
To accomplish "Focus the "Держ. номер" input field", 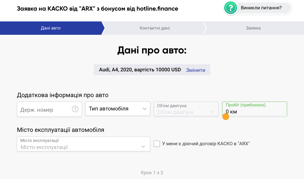I will coord(49,109).
